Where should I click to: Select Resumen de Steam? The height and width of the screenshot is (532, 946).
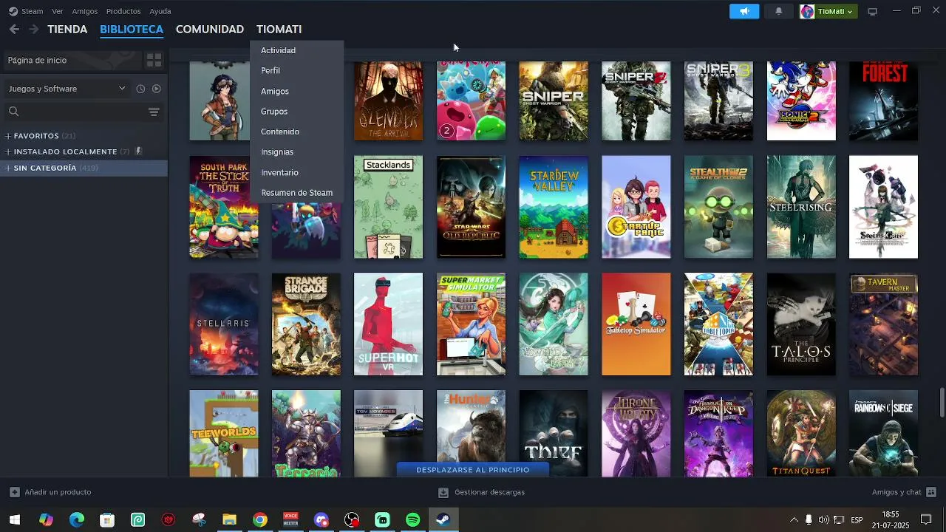coord(296,192)
